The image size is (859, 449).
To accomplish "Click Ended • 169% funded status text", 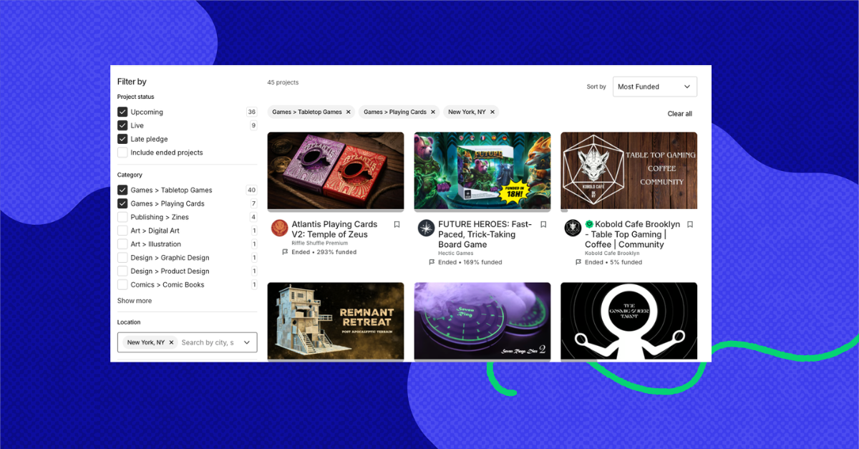I will point(470,262).
